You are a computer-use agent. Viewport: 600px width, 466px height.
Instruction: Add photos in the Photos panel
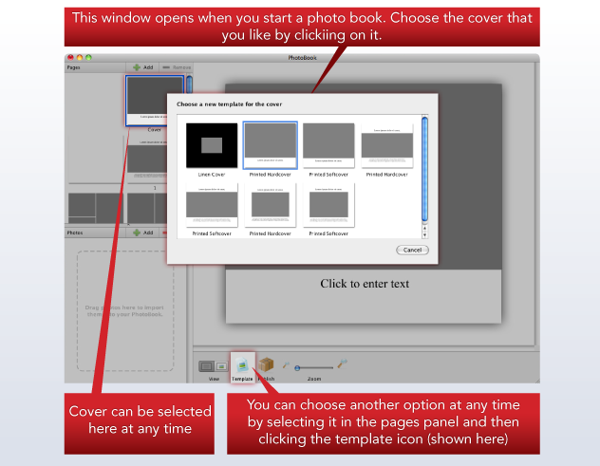point(142,232)
